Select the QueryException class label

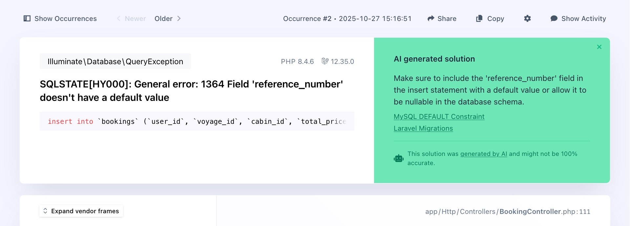[115, 61]
